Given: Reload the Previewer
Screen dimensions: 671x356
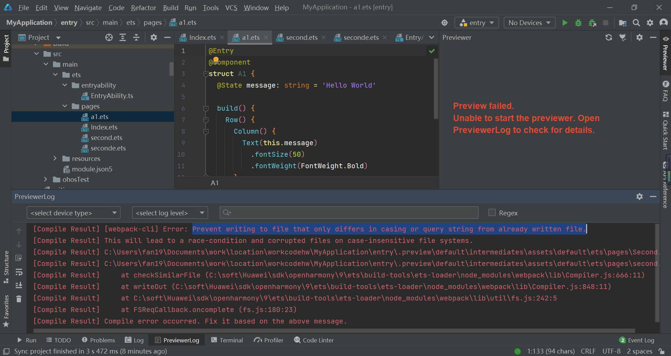Looking at the screenshot, I should coord(609,37).
